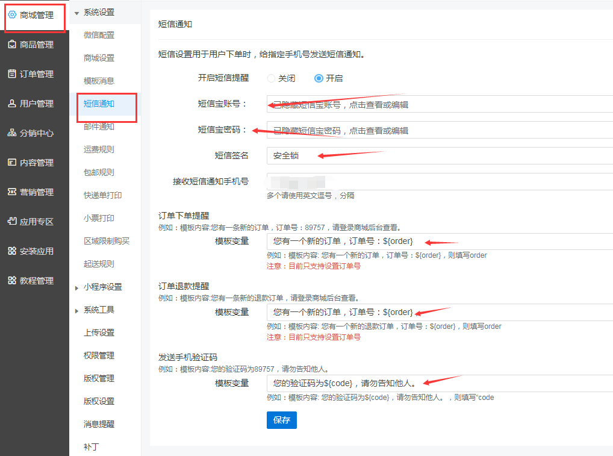Image resolution: width=613 pixels, height=456 pixels.
Task: Open the 邮件通知 menu item
Action: click(x=99, y=126)
